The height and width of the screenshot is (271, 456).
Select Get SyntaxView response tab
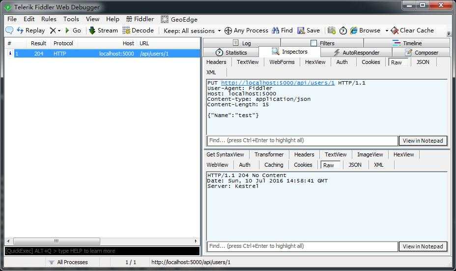pyautogui.click(x=225, y=154)
